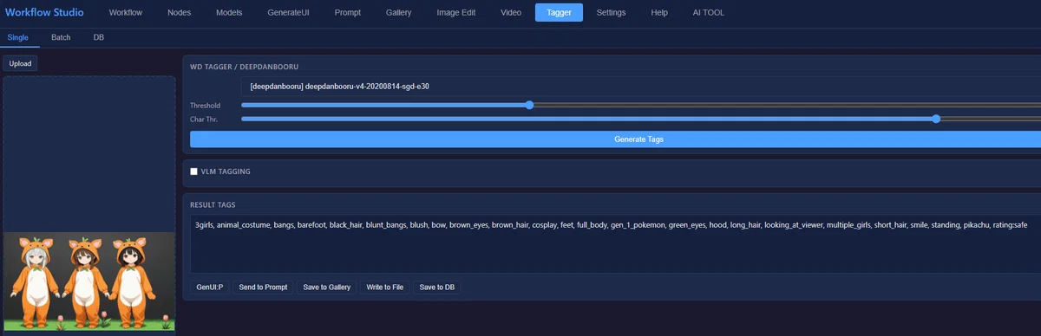1041x336 pixels.
Task: Click the Char Thr. label
Action: pyautogui.click(x=205, y=119)
